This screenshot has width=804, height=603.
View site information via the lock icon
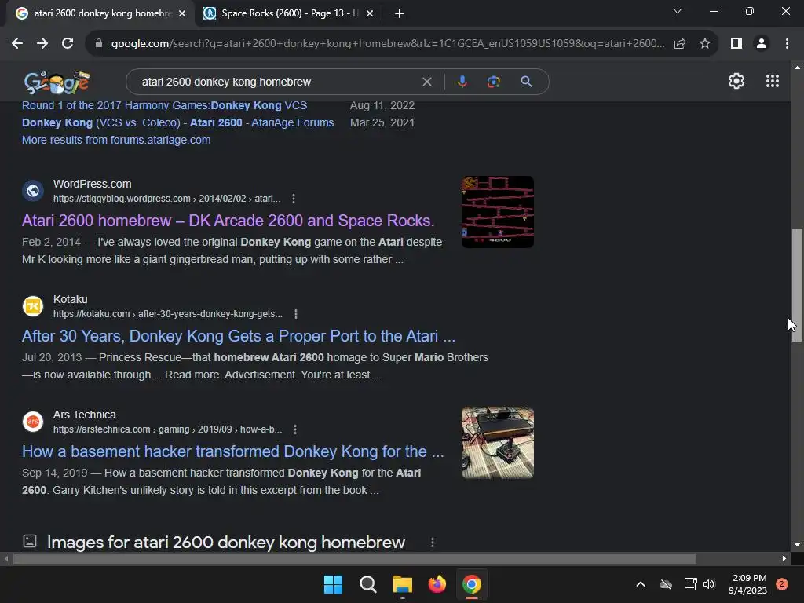click(x=99, y=44)
